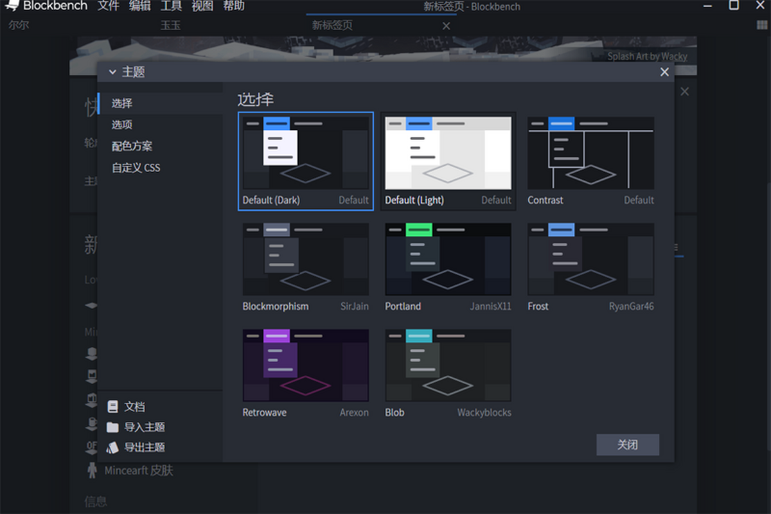Viewport: 771px width, 514px height.
Task: Click the 导出主题 export icon
Action: 113,447
